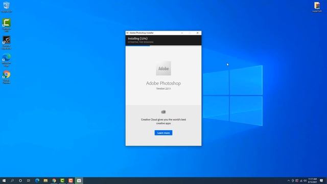Select the Camtasia desktop shortcut
This screenshot has height=184, width=327.
tap(7, 25)
